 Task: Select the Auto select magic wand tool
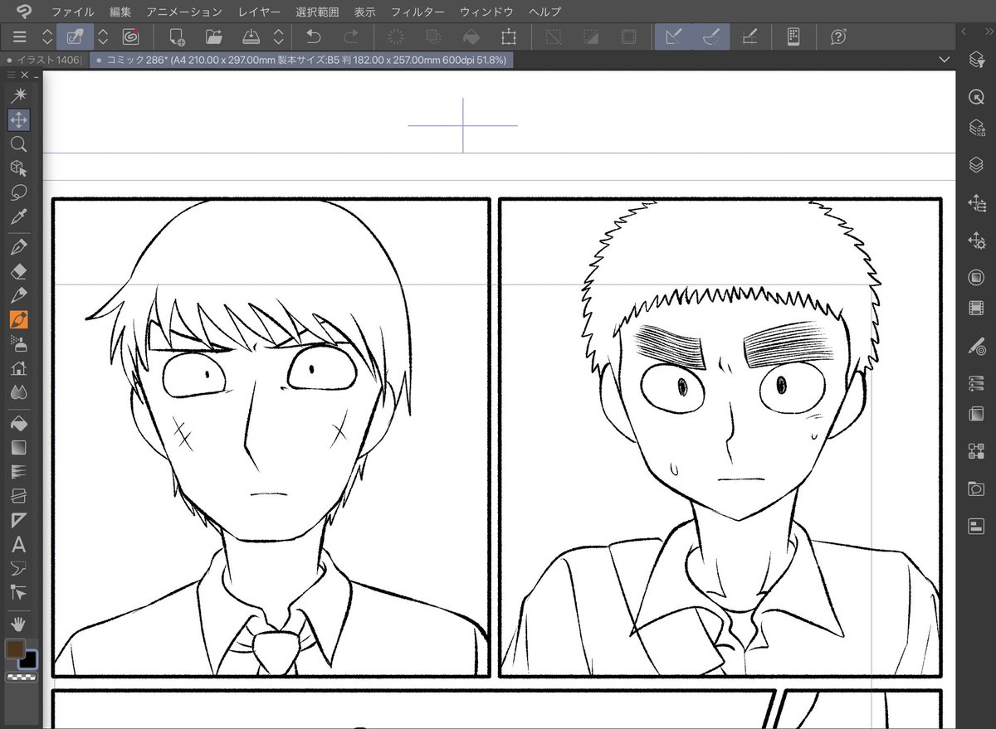[x=19, y=95]
